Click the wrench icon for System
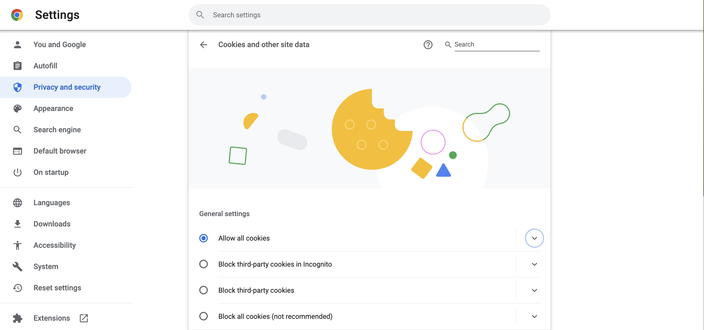The height and width of the screenshot is (330, 704). 18,267
